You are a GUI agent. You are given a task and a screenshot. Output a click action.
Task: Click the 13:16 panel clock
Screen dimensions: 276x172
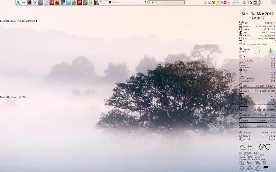click(x=247, y=3)
